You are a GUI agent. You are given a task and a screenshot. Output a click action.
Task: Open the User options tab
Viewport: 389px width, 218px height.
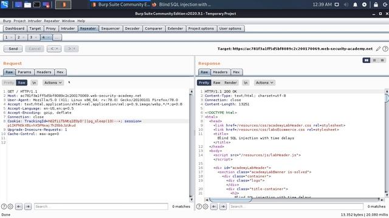230,28
